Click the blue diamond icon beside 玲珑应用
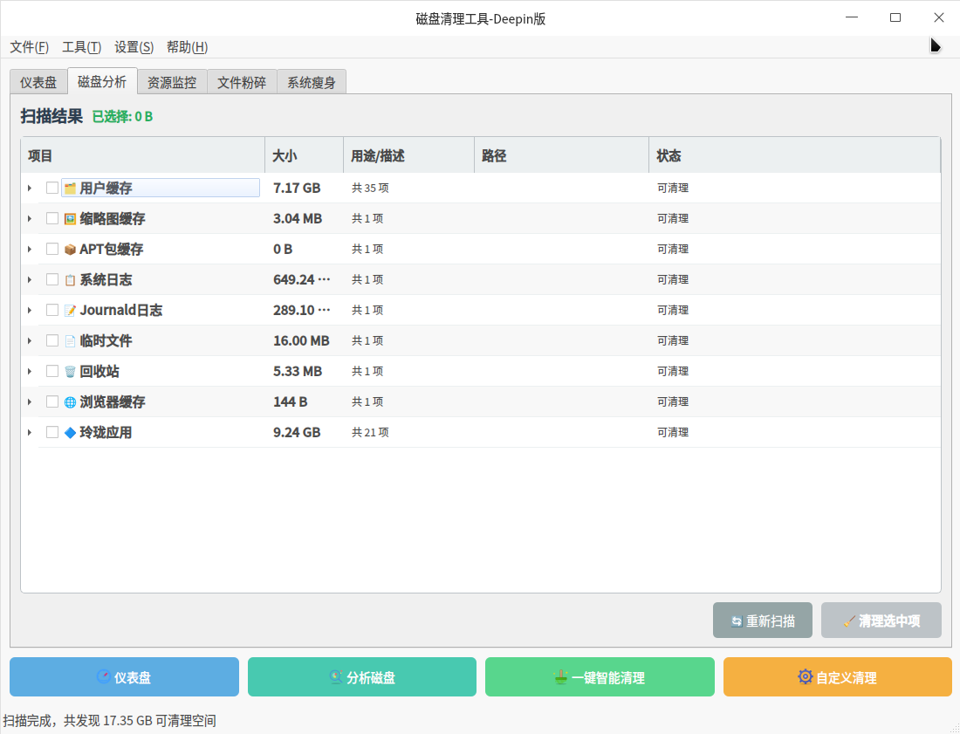The height and width of the screenshot is (734, 960). click(70, 433)
